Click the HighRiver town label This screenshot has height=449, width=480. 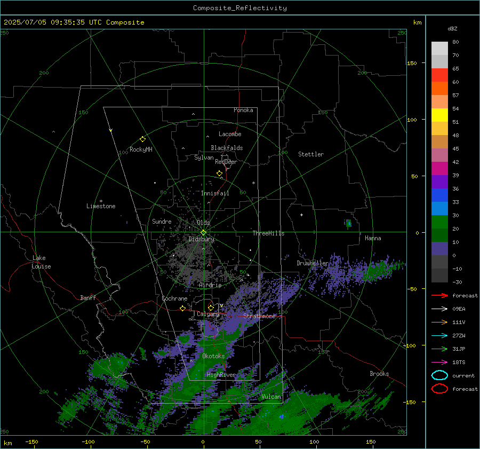(x=221, y=375)
